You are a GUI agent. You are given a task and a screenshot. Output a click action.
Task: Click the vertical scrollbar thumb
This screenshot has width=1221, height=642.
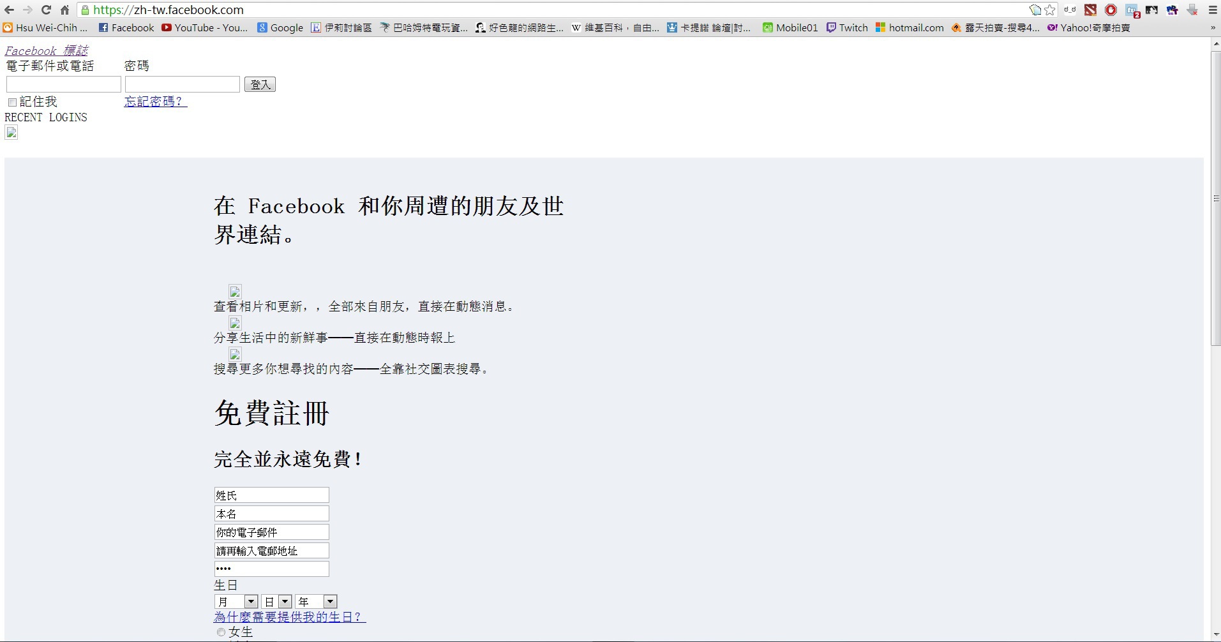pyautogui.click(x=1215, y=198)
